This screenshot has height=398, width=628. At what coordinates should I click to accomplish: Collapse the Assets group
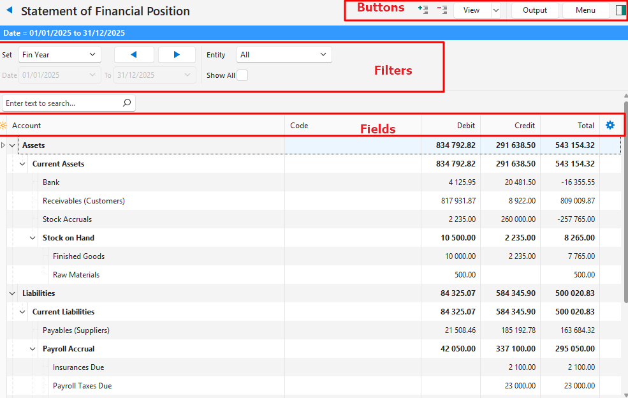12,145
